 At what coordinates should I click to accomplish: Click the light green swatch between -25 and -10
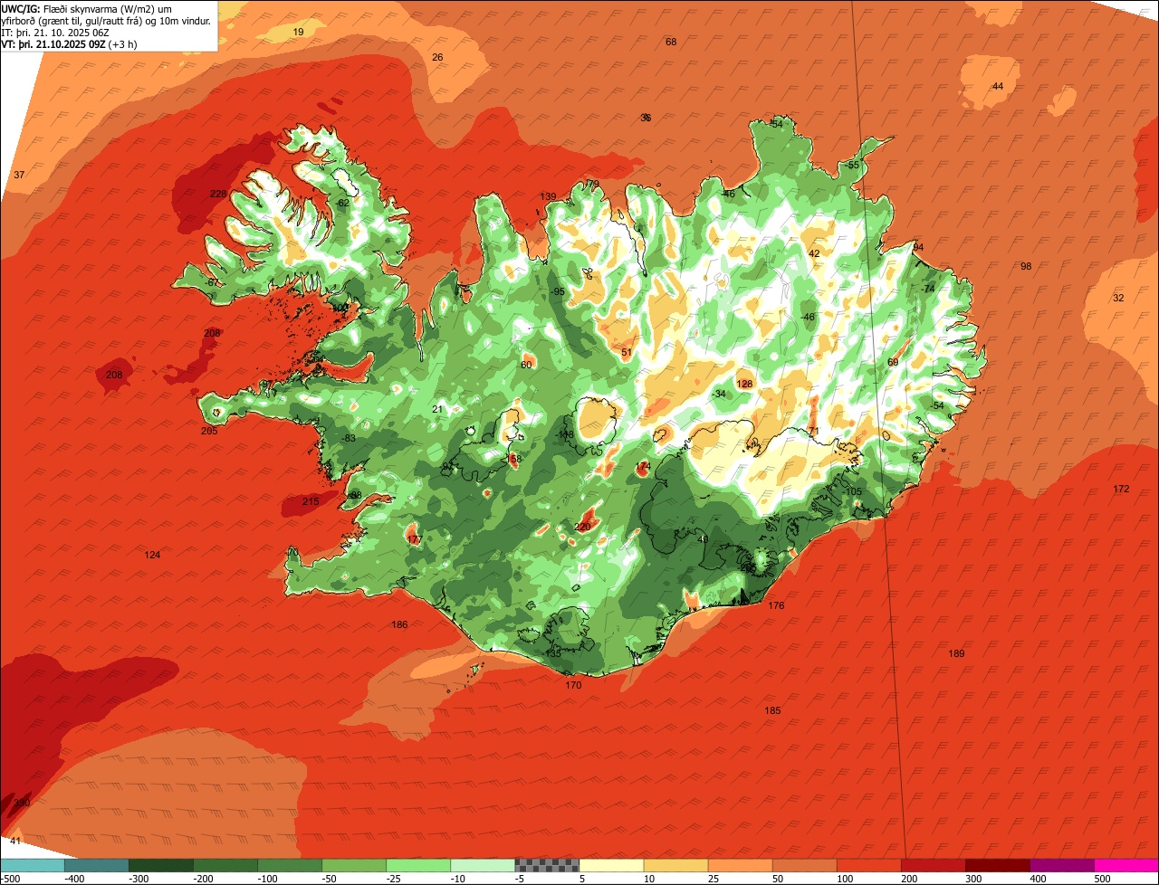coord(418,865)
